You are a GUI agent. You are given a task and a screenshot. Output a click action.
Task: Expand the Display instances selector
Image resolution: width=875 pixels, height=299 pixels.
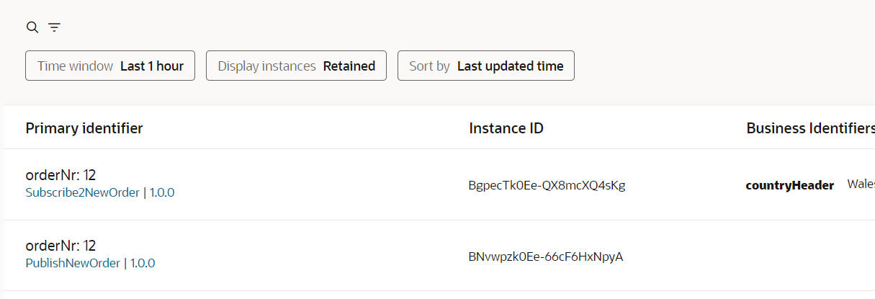tap(296, 66)
